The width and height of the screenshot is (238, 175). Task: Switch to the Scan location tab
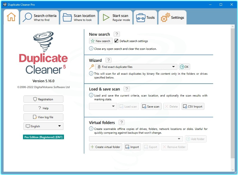[x=79, y=18]
